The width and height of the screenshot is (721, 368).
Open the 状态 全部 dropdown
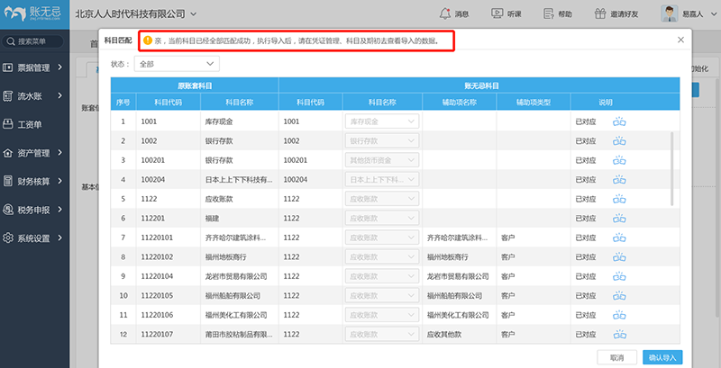pos(177,64)
